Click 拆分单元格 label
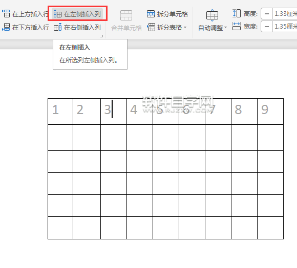Image resolution: width=297 pixels, height=268 pixels. click(173, 14)
